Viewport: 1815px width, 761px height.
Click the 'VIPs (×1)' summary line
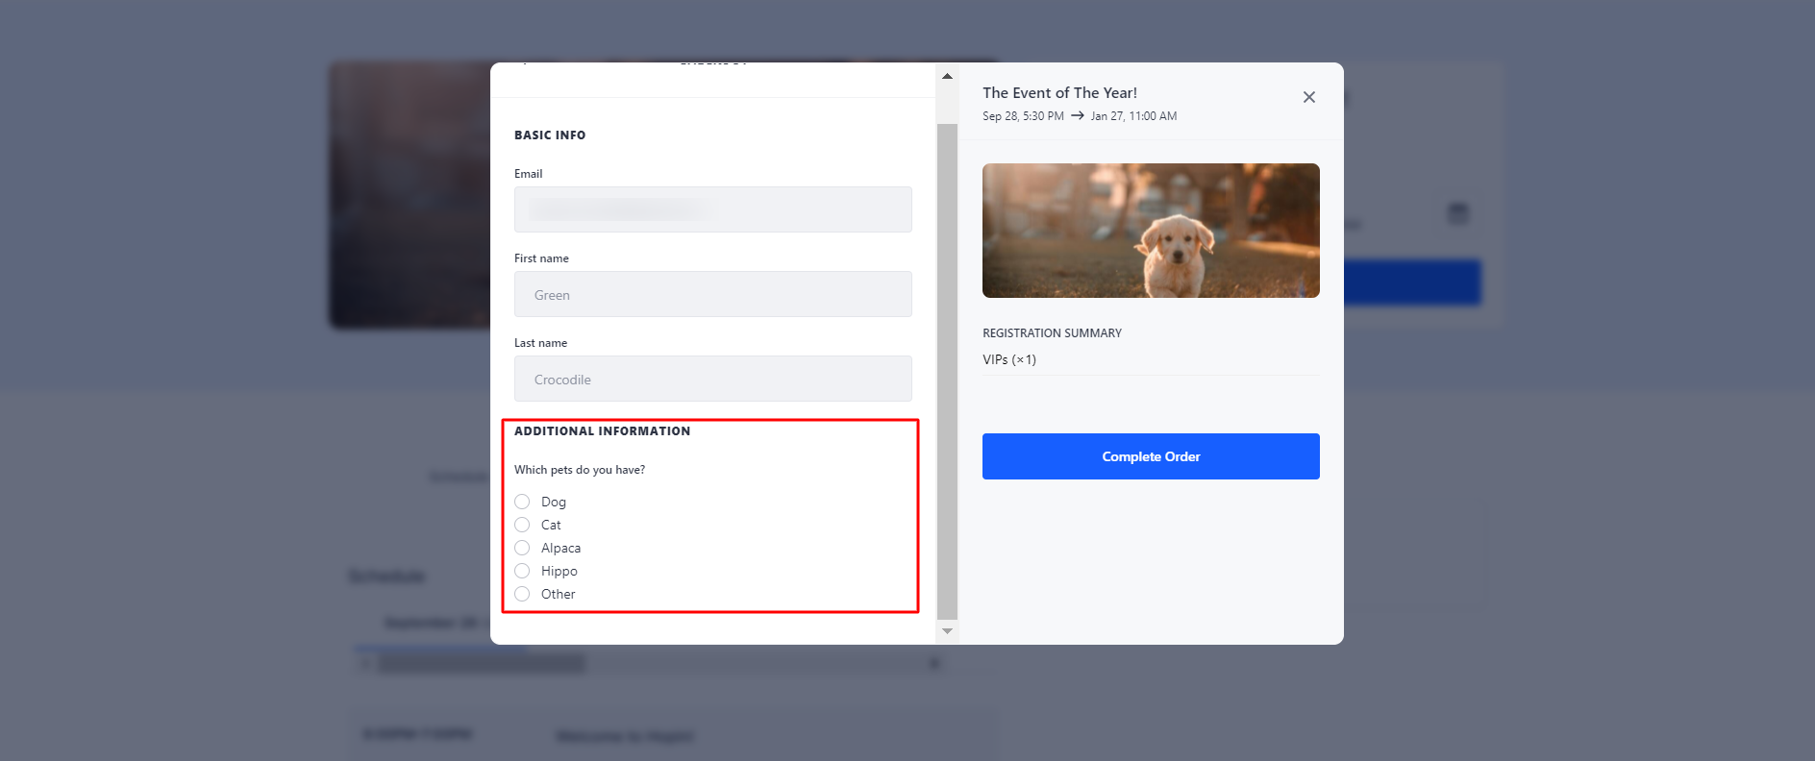tap(1009, 359)
